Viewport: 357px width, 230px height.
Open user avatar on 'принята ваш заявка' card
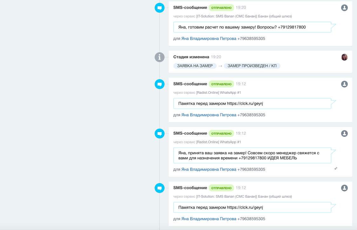[x=344, y=133]
